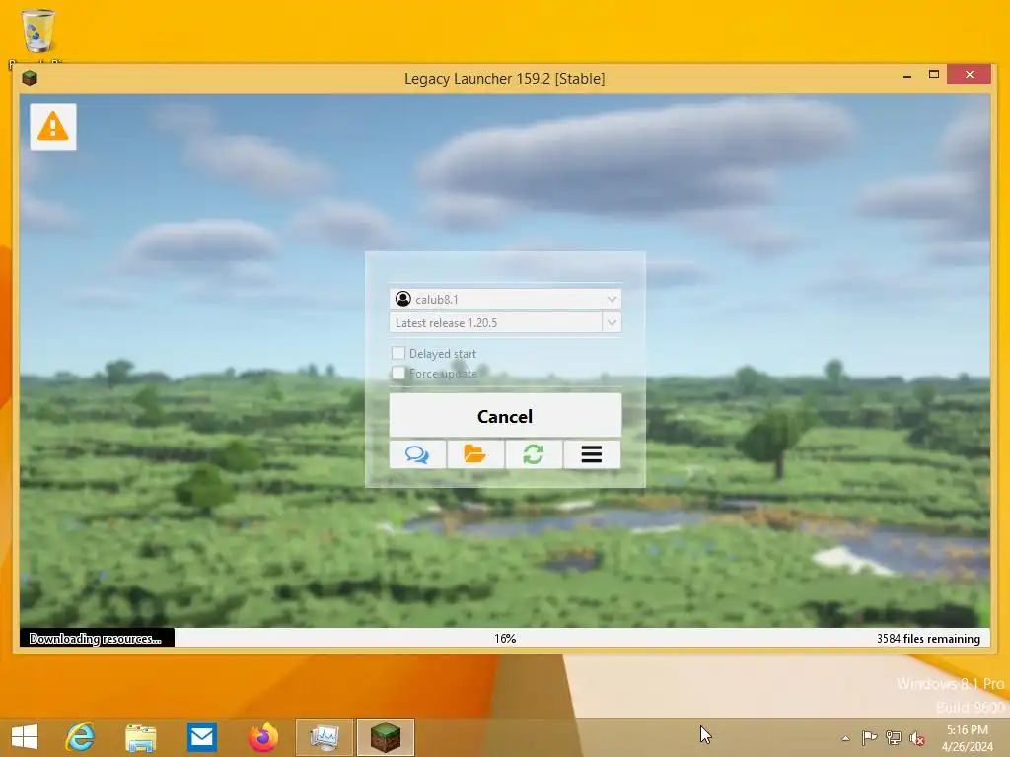The image size is (1010, 757).
Task: Open Action Center flag tray icon
Action: [x=869, y=737]
